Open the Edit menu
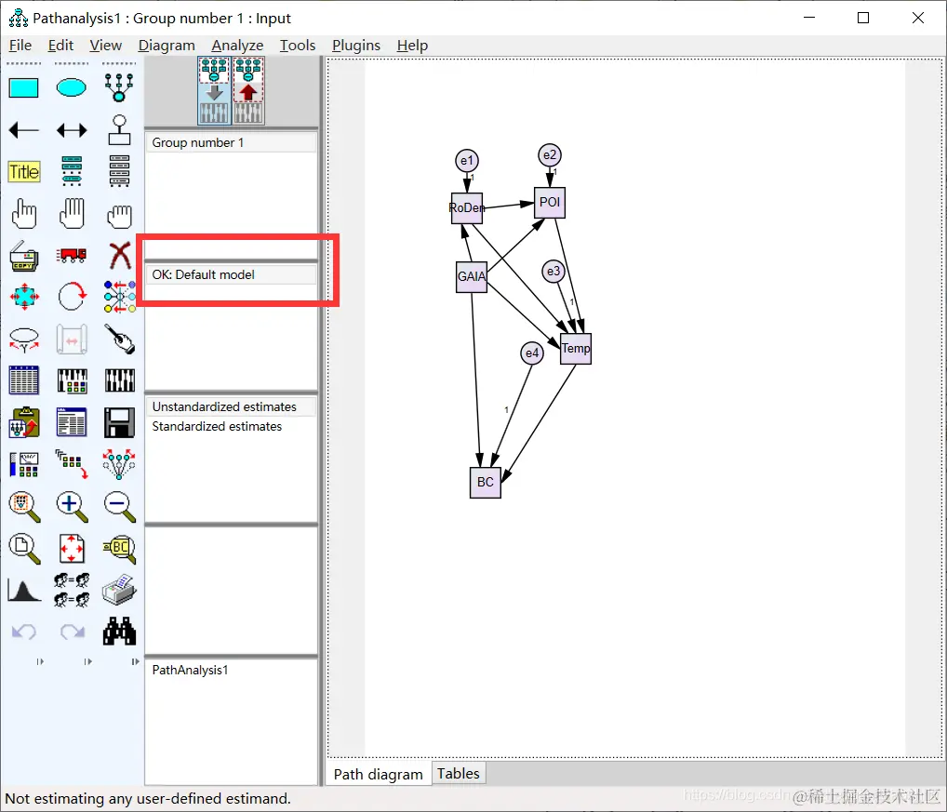This screenshot has height=812, width=947. click(60, 46)
